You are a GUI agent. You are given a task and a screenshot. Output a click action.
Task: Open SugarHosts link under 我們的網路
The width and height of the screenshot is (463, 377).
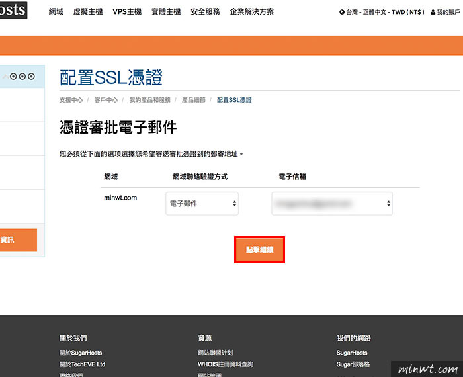[x=352, y=353]
